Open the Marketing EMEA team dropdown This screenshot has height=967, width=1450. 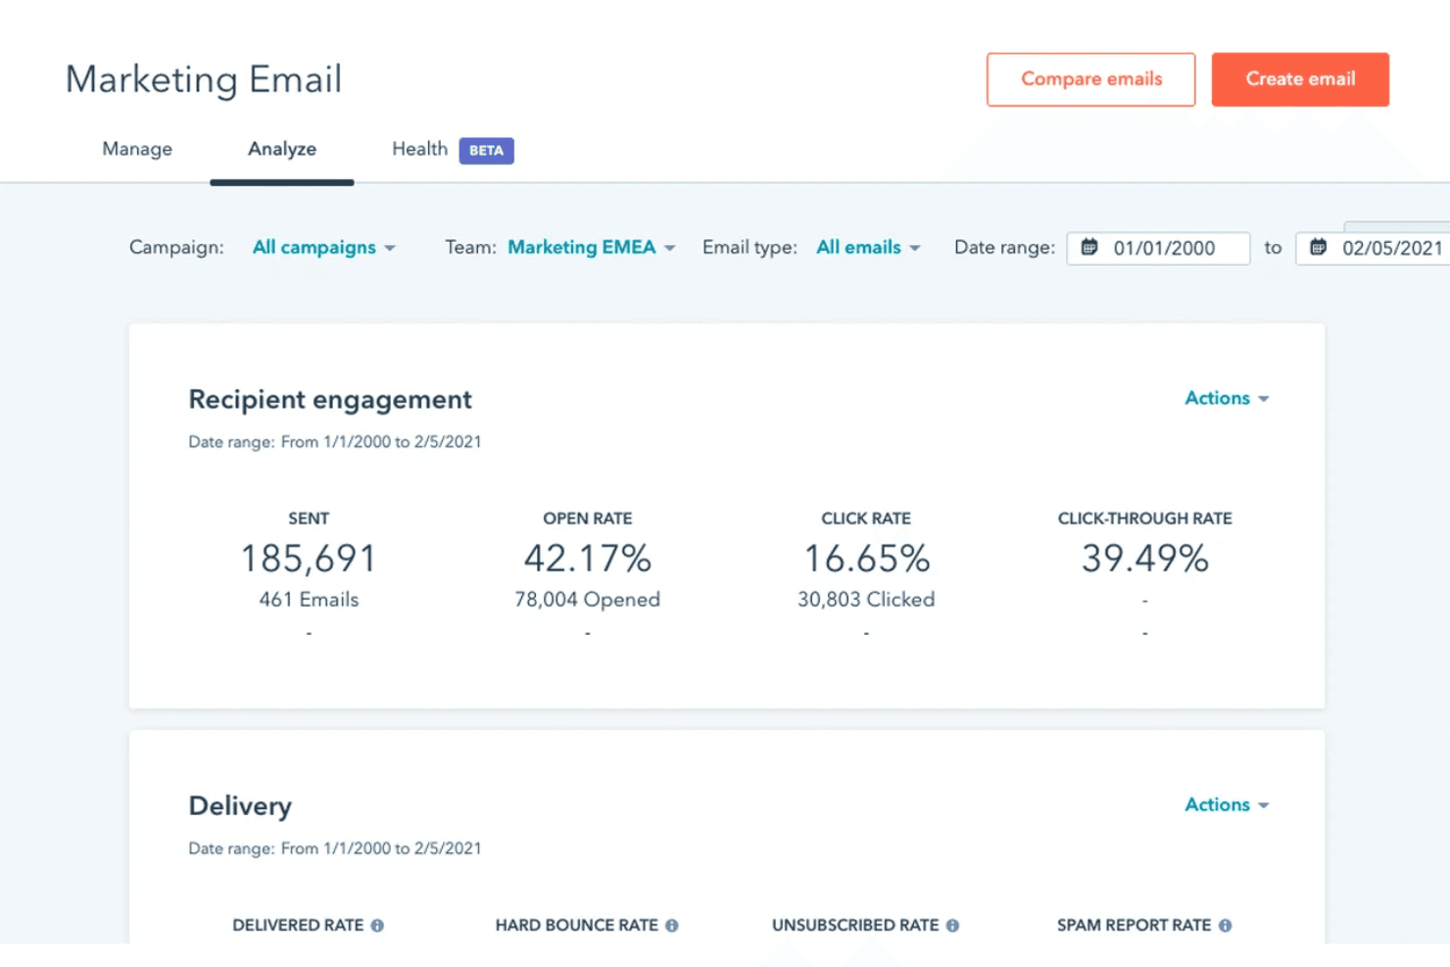click(591, 247)
